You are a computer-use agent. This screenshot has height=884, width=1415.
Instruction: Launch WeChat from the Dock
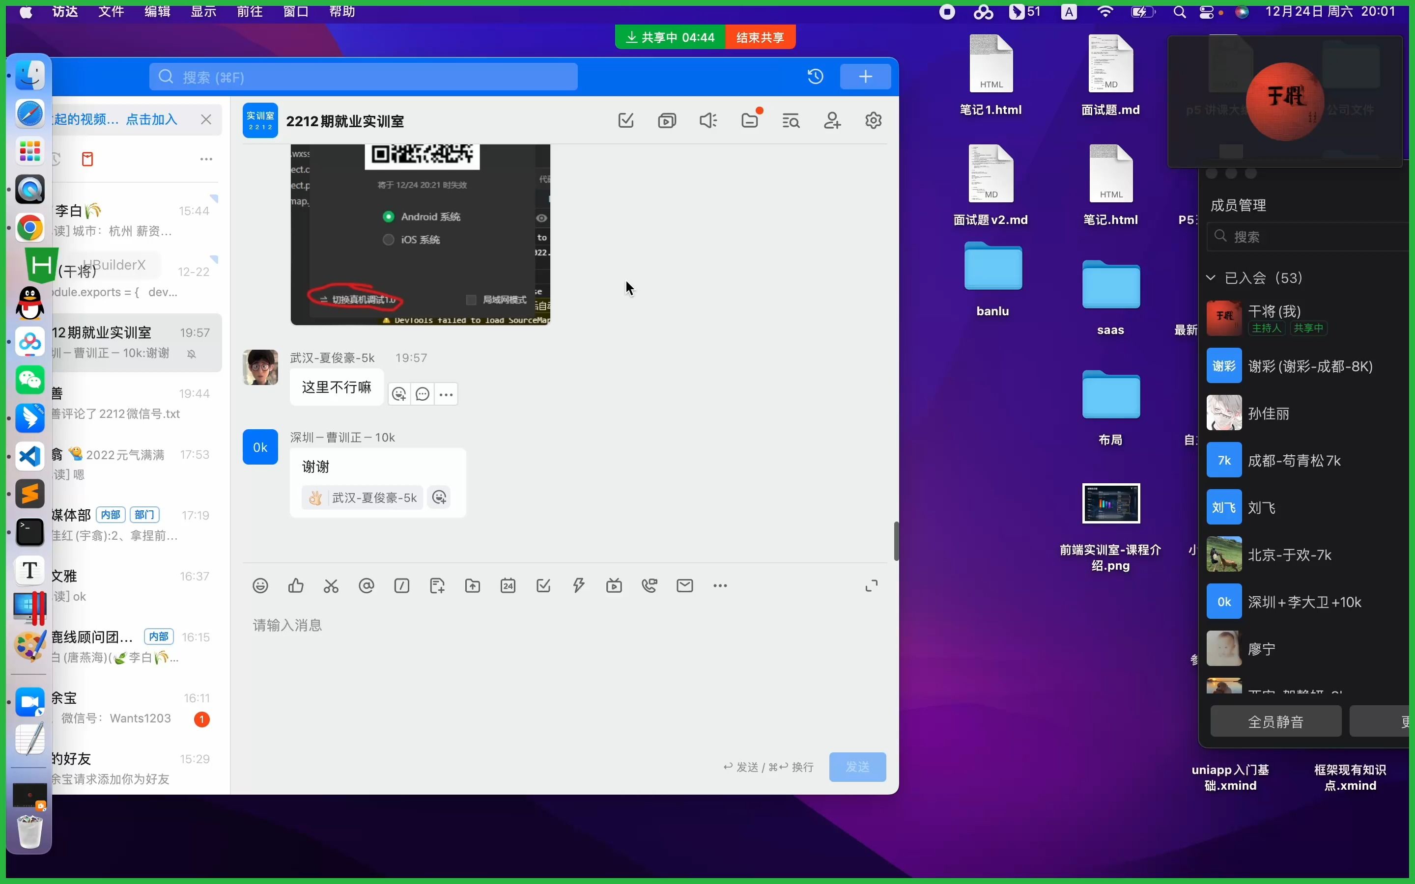click(30, 381)
